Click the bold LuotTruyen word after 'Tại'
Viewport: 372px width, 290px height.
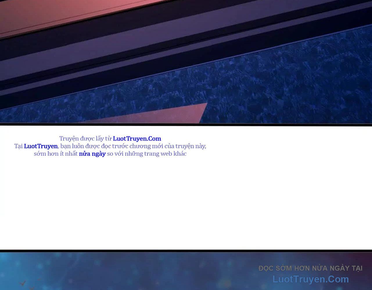(41, 146)
